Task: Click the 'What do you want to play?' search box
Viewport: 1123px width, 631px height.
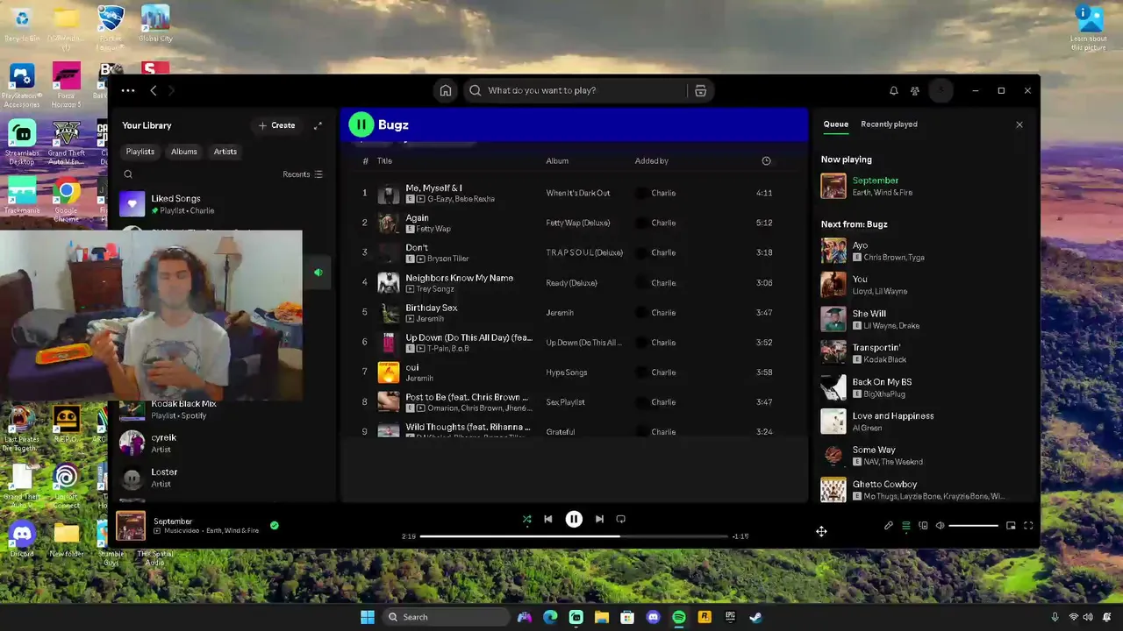Action: [x=576, y=90]
